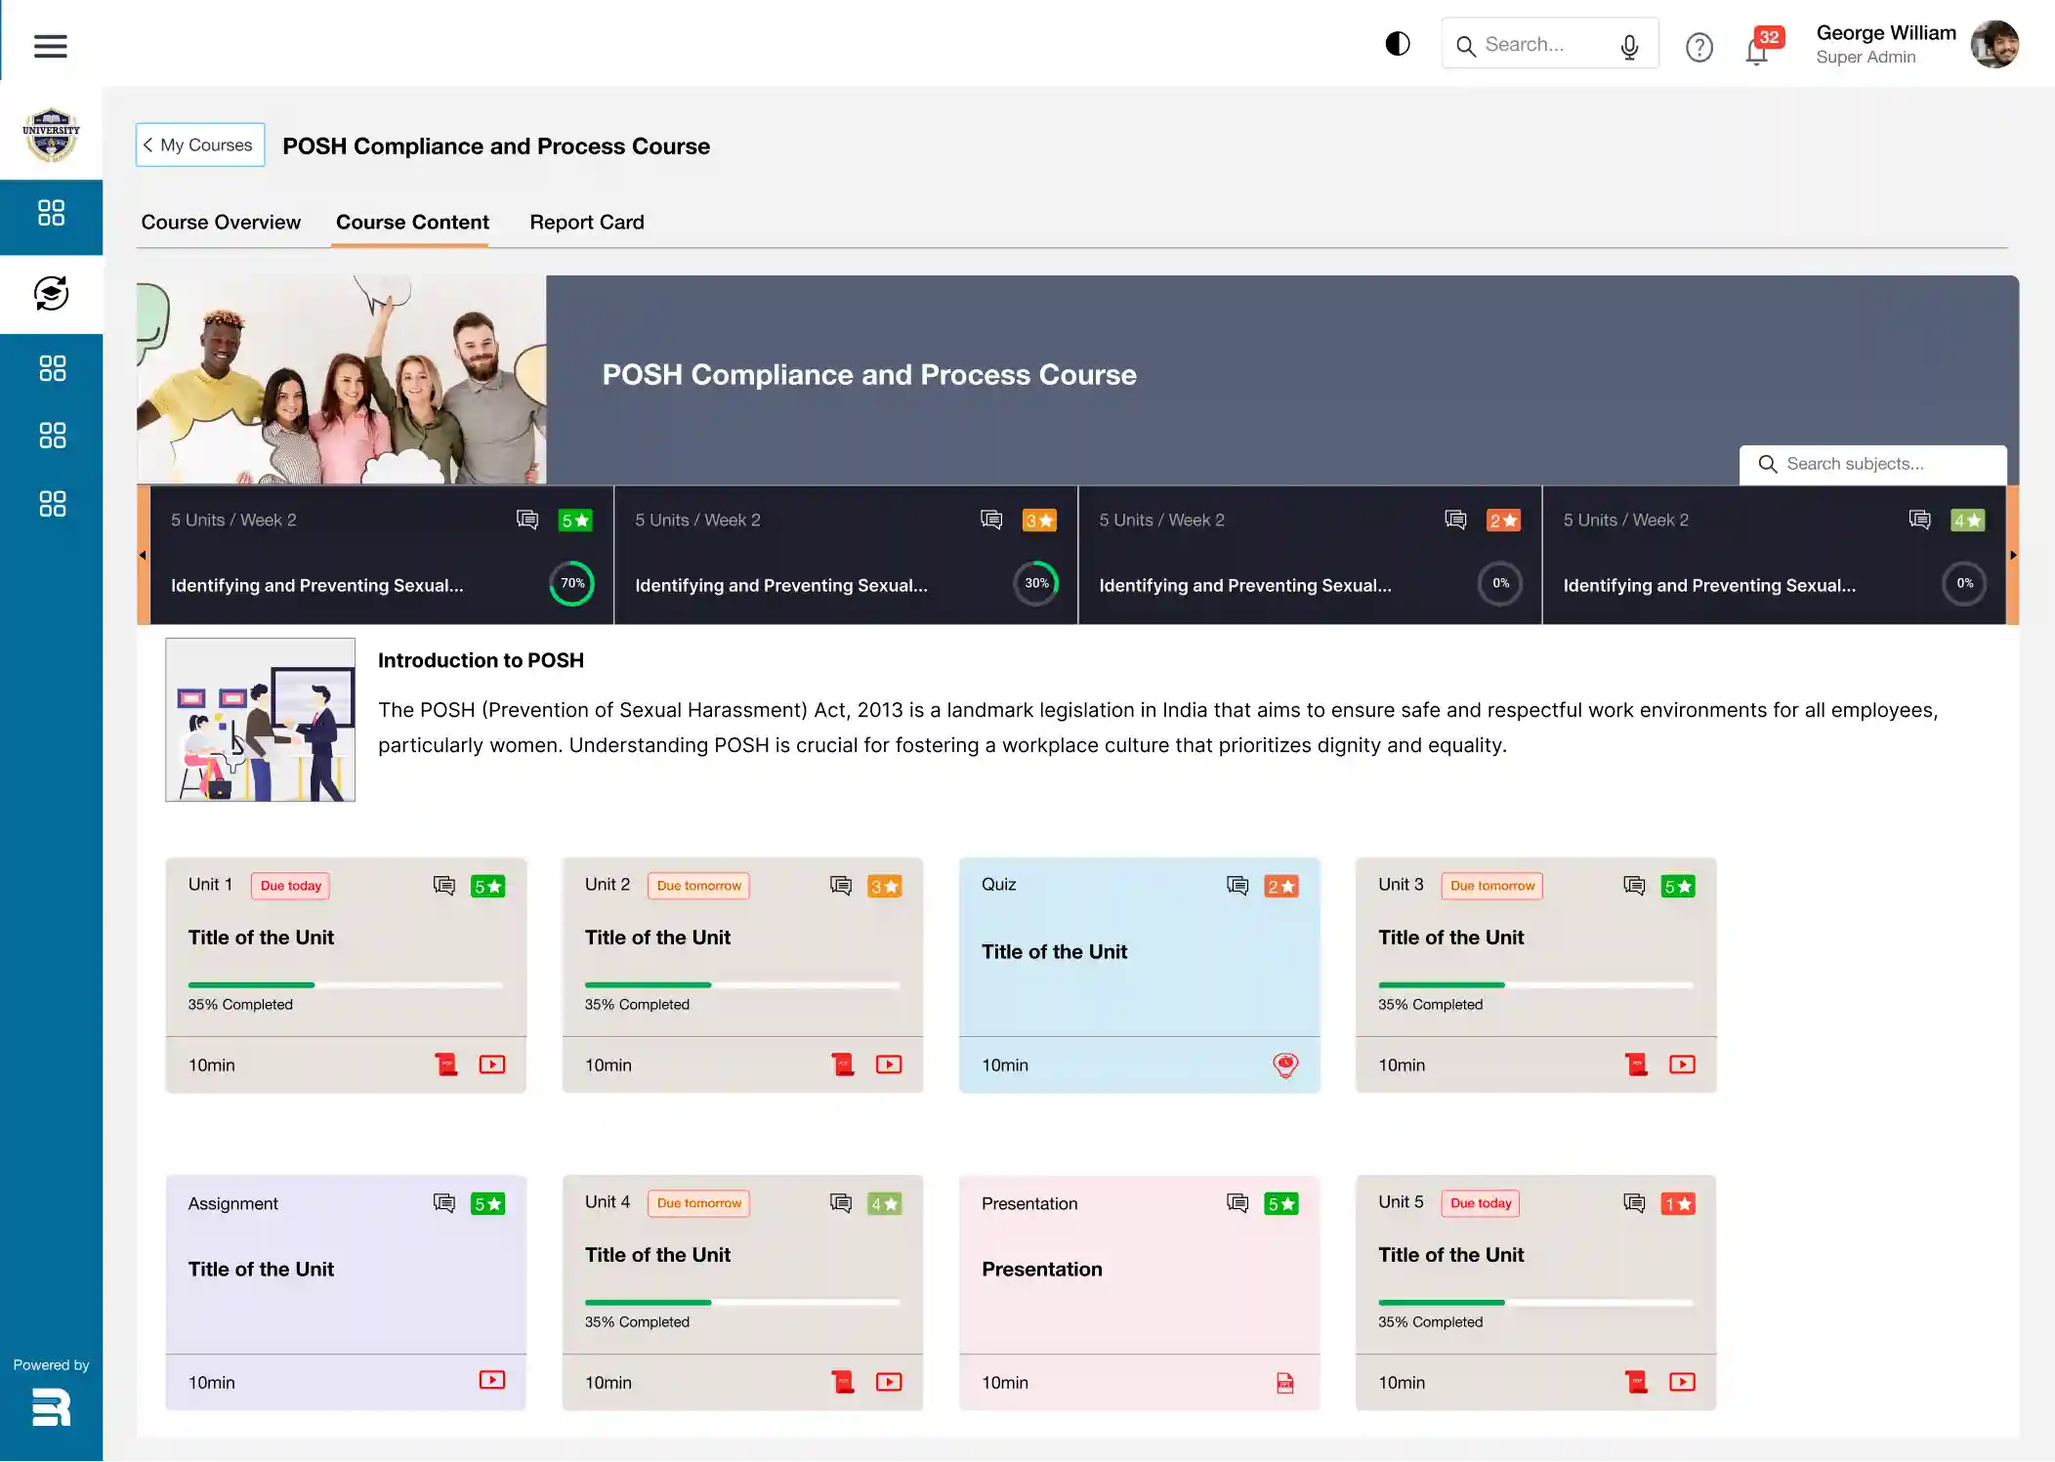
Task: Click the quiz icon on Quiz card
Action: tap(1285, 1065)
